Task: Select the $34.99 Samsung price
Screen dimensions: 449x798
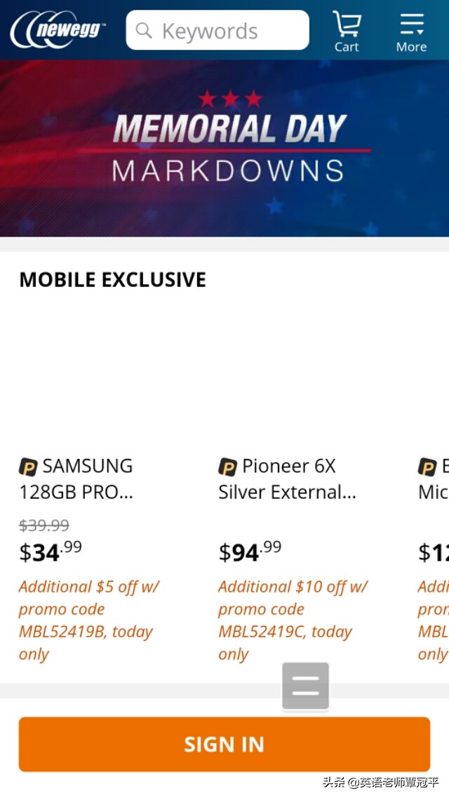Action: pos(50,552)
